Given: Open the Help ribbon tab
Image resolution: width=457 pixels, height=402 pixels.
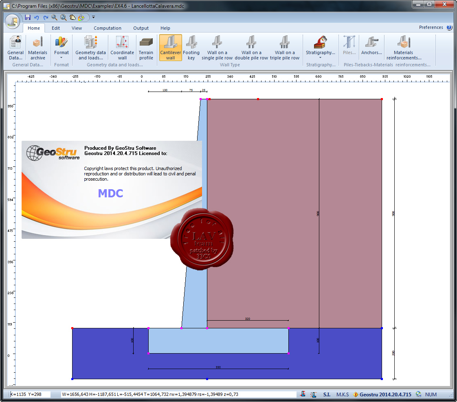Looking at the screenshot, I should pyautogui.click(x=165, y=28).
